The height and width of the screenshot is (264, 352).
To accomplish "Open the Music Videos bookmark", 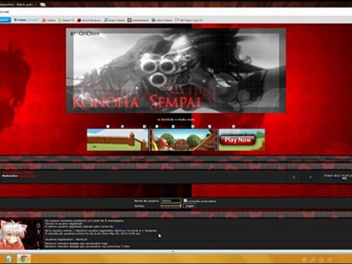I will tap(114, 20).
